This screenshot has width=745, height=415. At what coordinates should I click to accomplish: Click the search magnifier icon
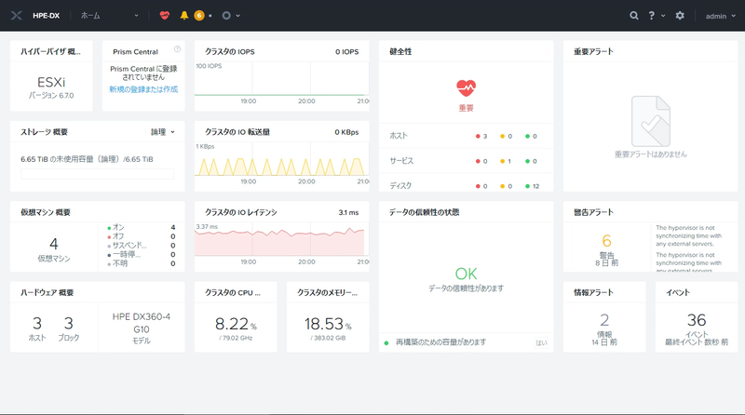click(634, 16)
